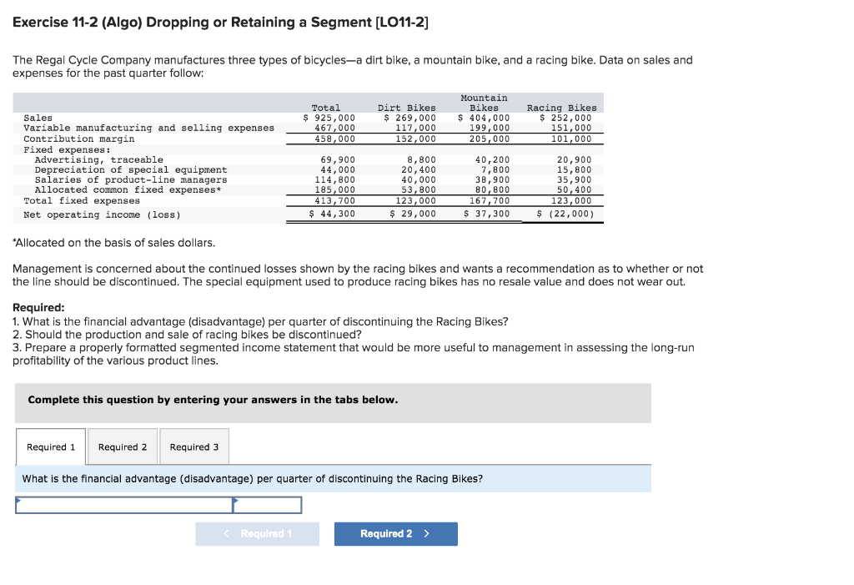The height and width of the screenshot is (585, 854).
Task: Click the mountain bikes net income $ 37,300
Action: [x=486, y=214]
